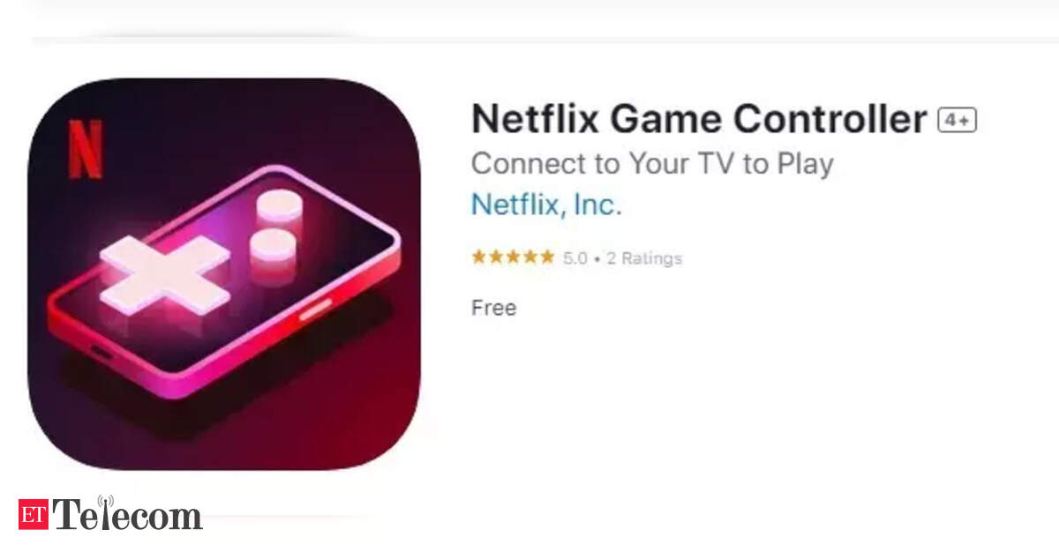The image size is (1059, 552).
Task: Click the 4+ age rating badge
Action: 957,120
